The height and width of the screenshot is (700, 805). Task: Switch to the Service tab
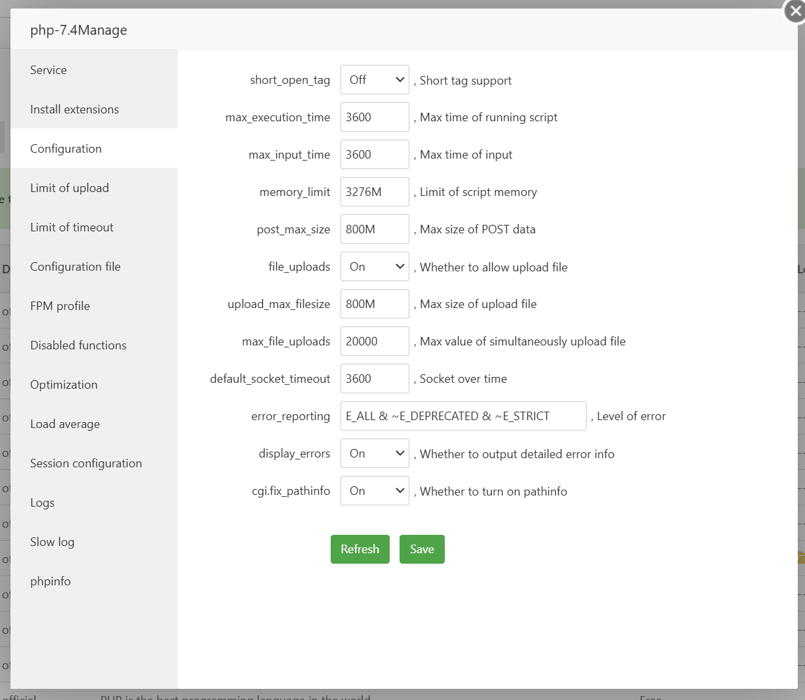49,70
